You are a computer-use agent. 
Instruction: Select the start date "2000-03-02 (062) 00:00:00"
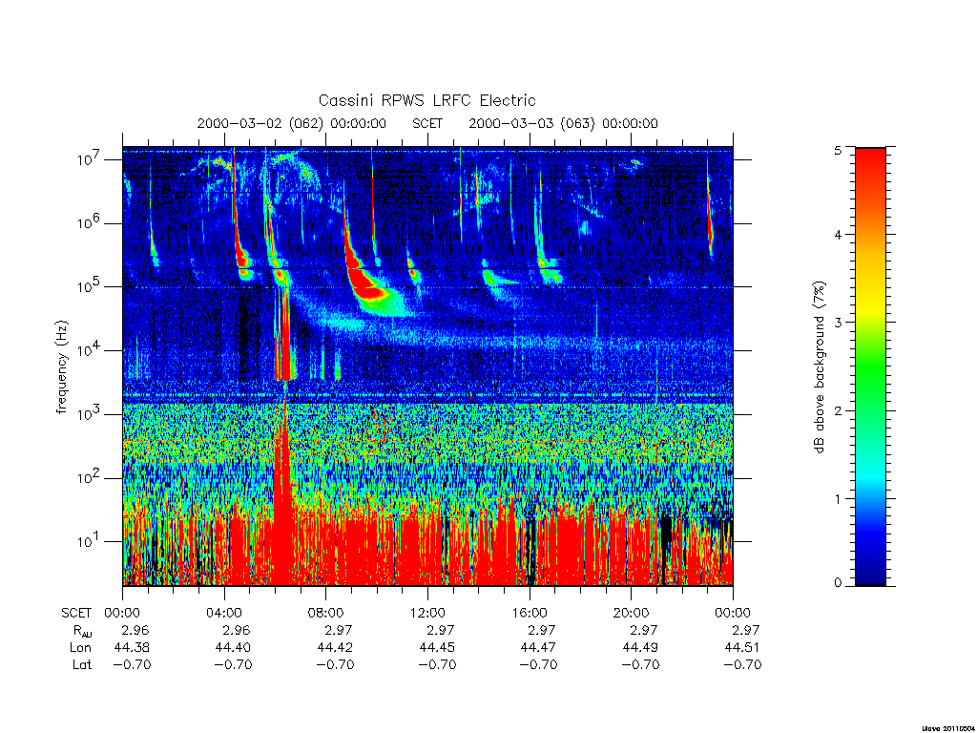292,123
